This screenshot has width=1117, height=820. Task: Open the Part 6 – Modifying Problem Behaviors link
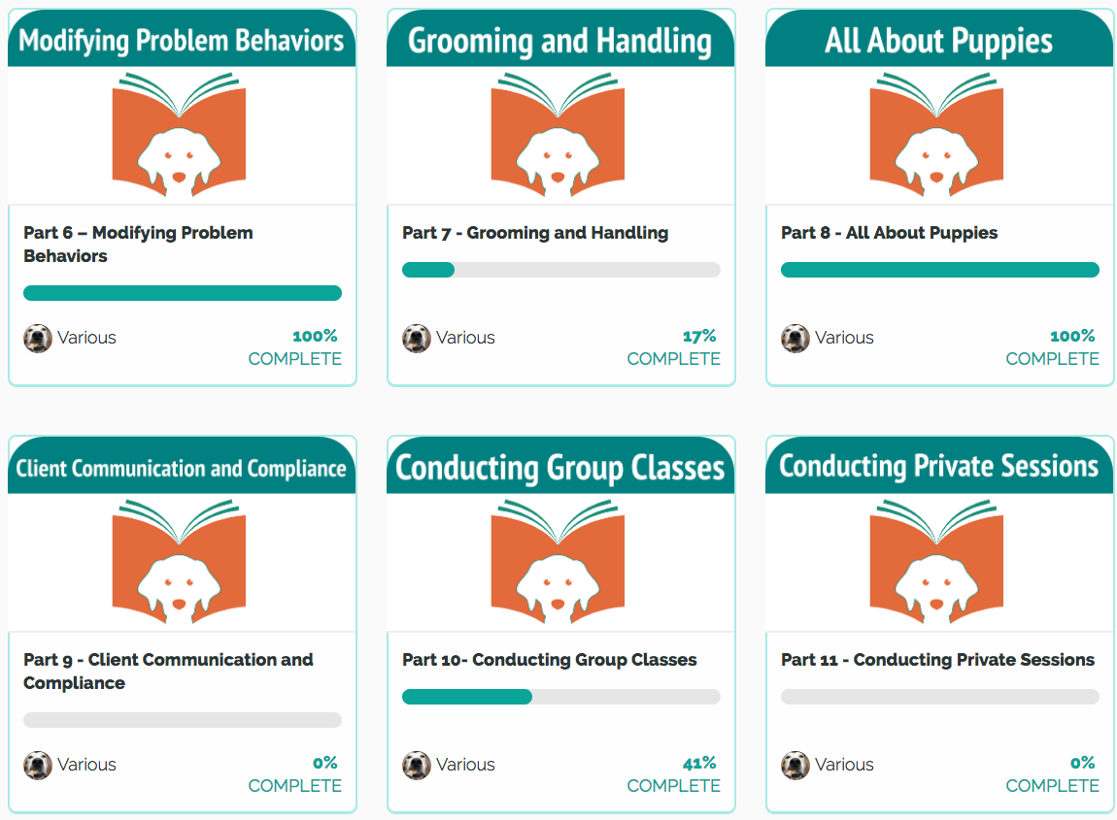(138, 245)
